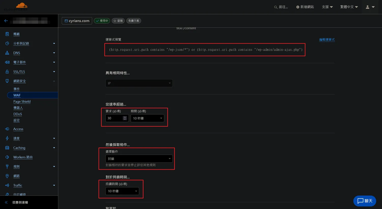
Task: Click the SSL/TLS lock icon
Action: 7,72
